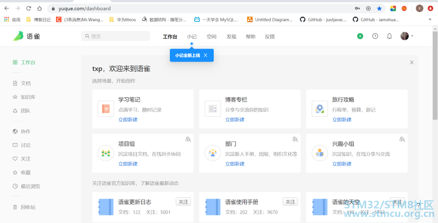Screen dimensions: 438x223
Task: Click the 兴趣小组 reader icon
Action: point(320,153)
